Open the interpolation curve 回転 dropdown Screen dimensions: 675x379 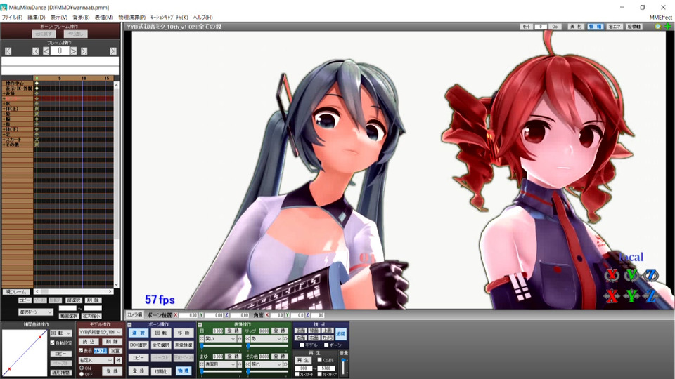pos(60,333)
